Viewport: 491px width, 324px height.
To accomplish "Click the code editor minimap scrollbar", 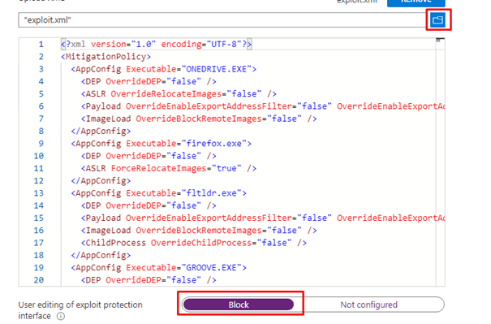I will (x=440, y=162).
